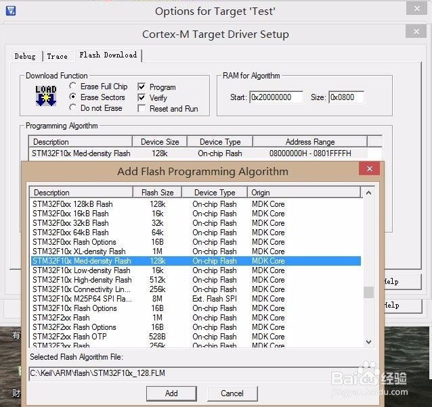This screenshot has width=432, height=407.
Task: Select STM32F2xx Flash 1M row
Action: pos(196,318)
